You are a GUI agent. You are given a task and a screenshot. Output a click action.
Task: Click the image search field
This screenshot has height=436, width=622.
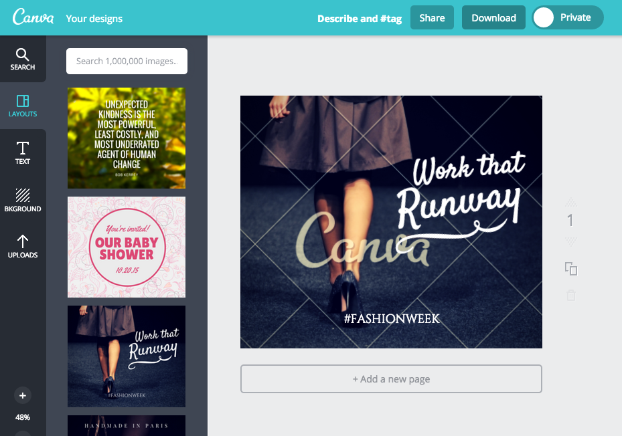click(x=127, y=61)
